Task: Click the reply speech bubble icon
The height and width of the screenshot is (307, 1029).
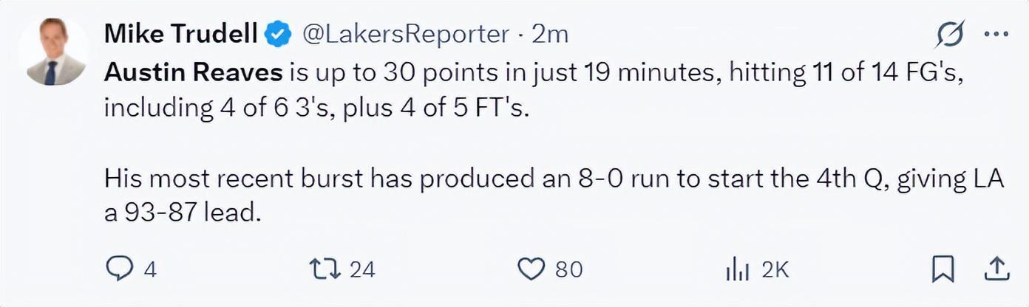Action: click(119, 269)
